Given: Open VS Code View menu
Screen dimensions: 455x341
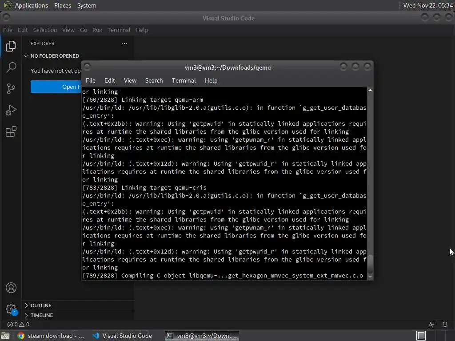Looking at the screenshot, I should tap(68, 30).
